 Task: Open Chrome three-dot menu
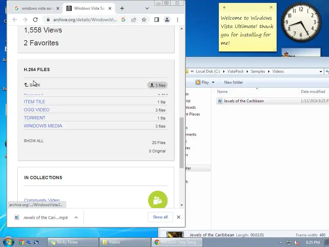point(177,20)
